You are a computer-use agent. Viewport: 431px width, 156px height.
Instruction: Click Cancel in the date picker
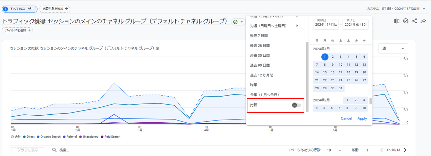point(346,118)
